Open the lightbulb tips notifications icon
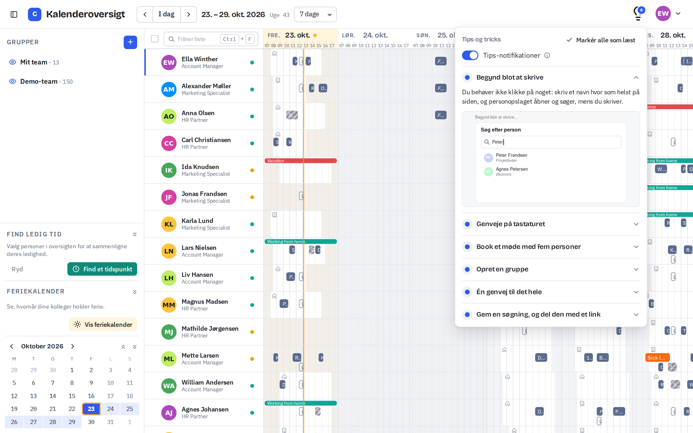This screenshot has height=433, width=693. pyautogui.click(x=638, y=14)
